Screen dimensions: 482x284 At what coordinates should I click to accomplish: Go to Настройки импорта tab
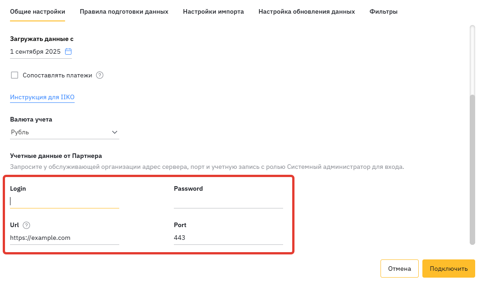click(x=213, y=12)
